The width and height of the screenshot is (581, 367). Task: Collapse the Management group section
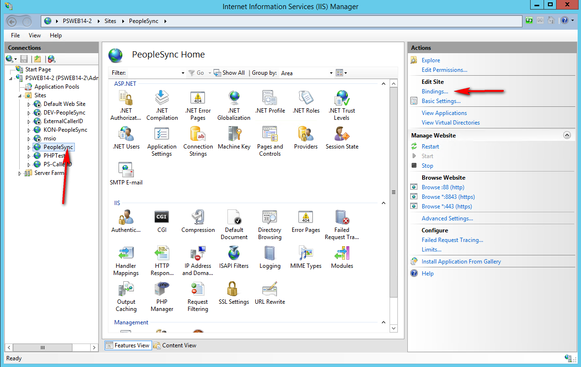pos(383,322)
